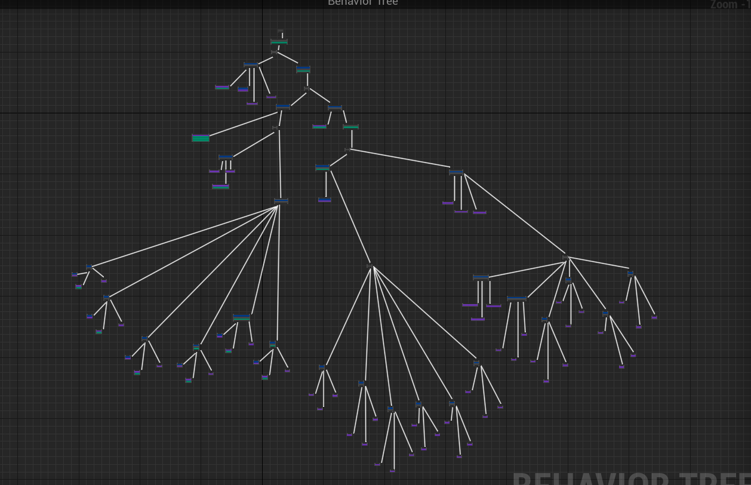
Task: Select leftmost composite of the bottom-center subtrees
Action: click(x=322, y=367)
